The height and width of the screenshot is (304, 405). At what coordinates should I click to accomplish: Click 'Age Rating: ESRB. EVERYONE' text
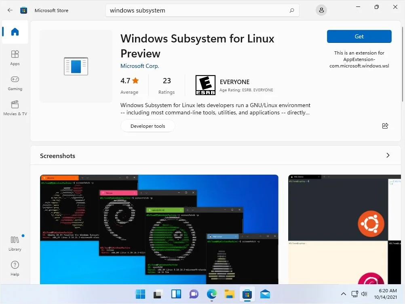tap(246, 90)
